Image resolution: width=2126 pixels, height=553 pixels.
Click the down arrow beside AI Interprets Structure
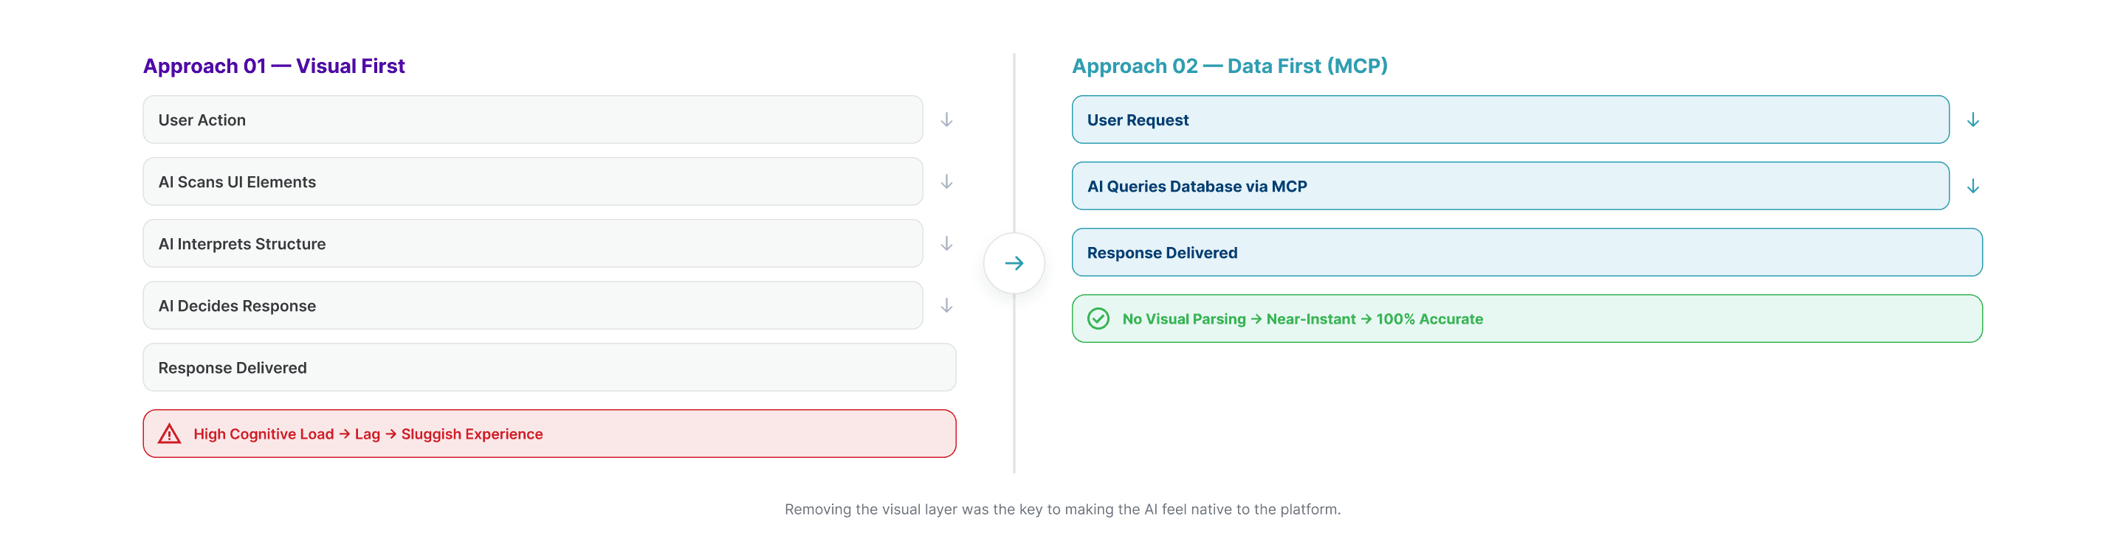pyautogui.click(x=946, y=244)
